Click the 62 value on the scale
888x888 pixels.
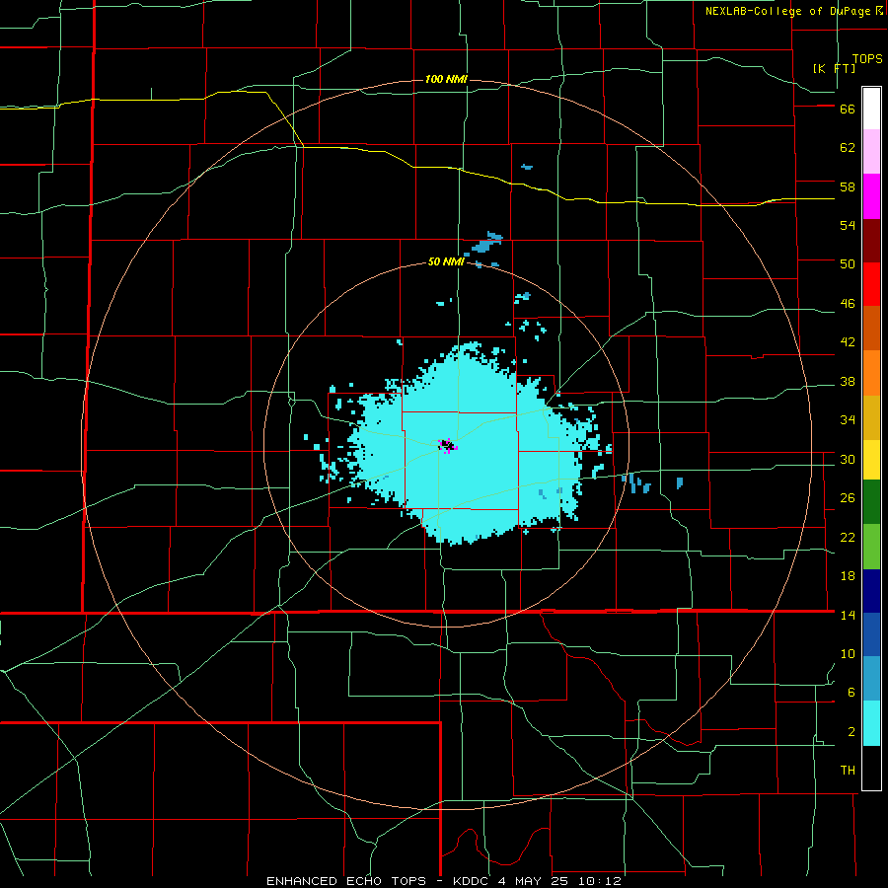coord(848,148)
